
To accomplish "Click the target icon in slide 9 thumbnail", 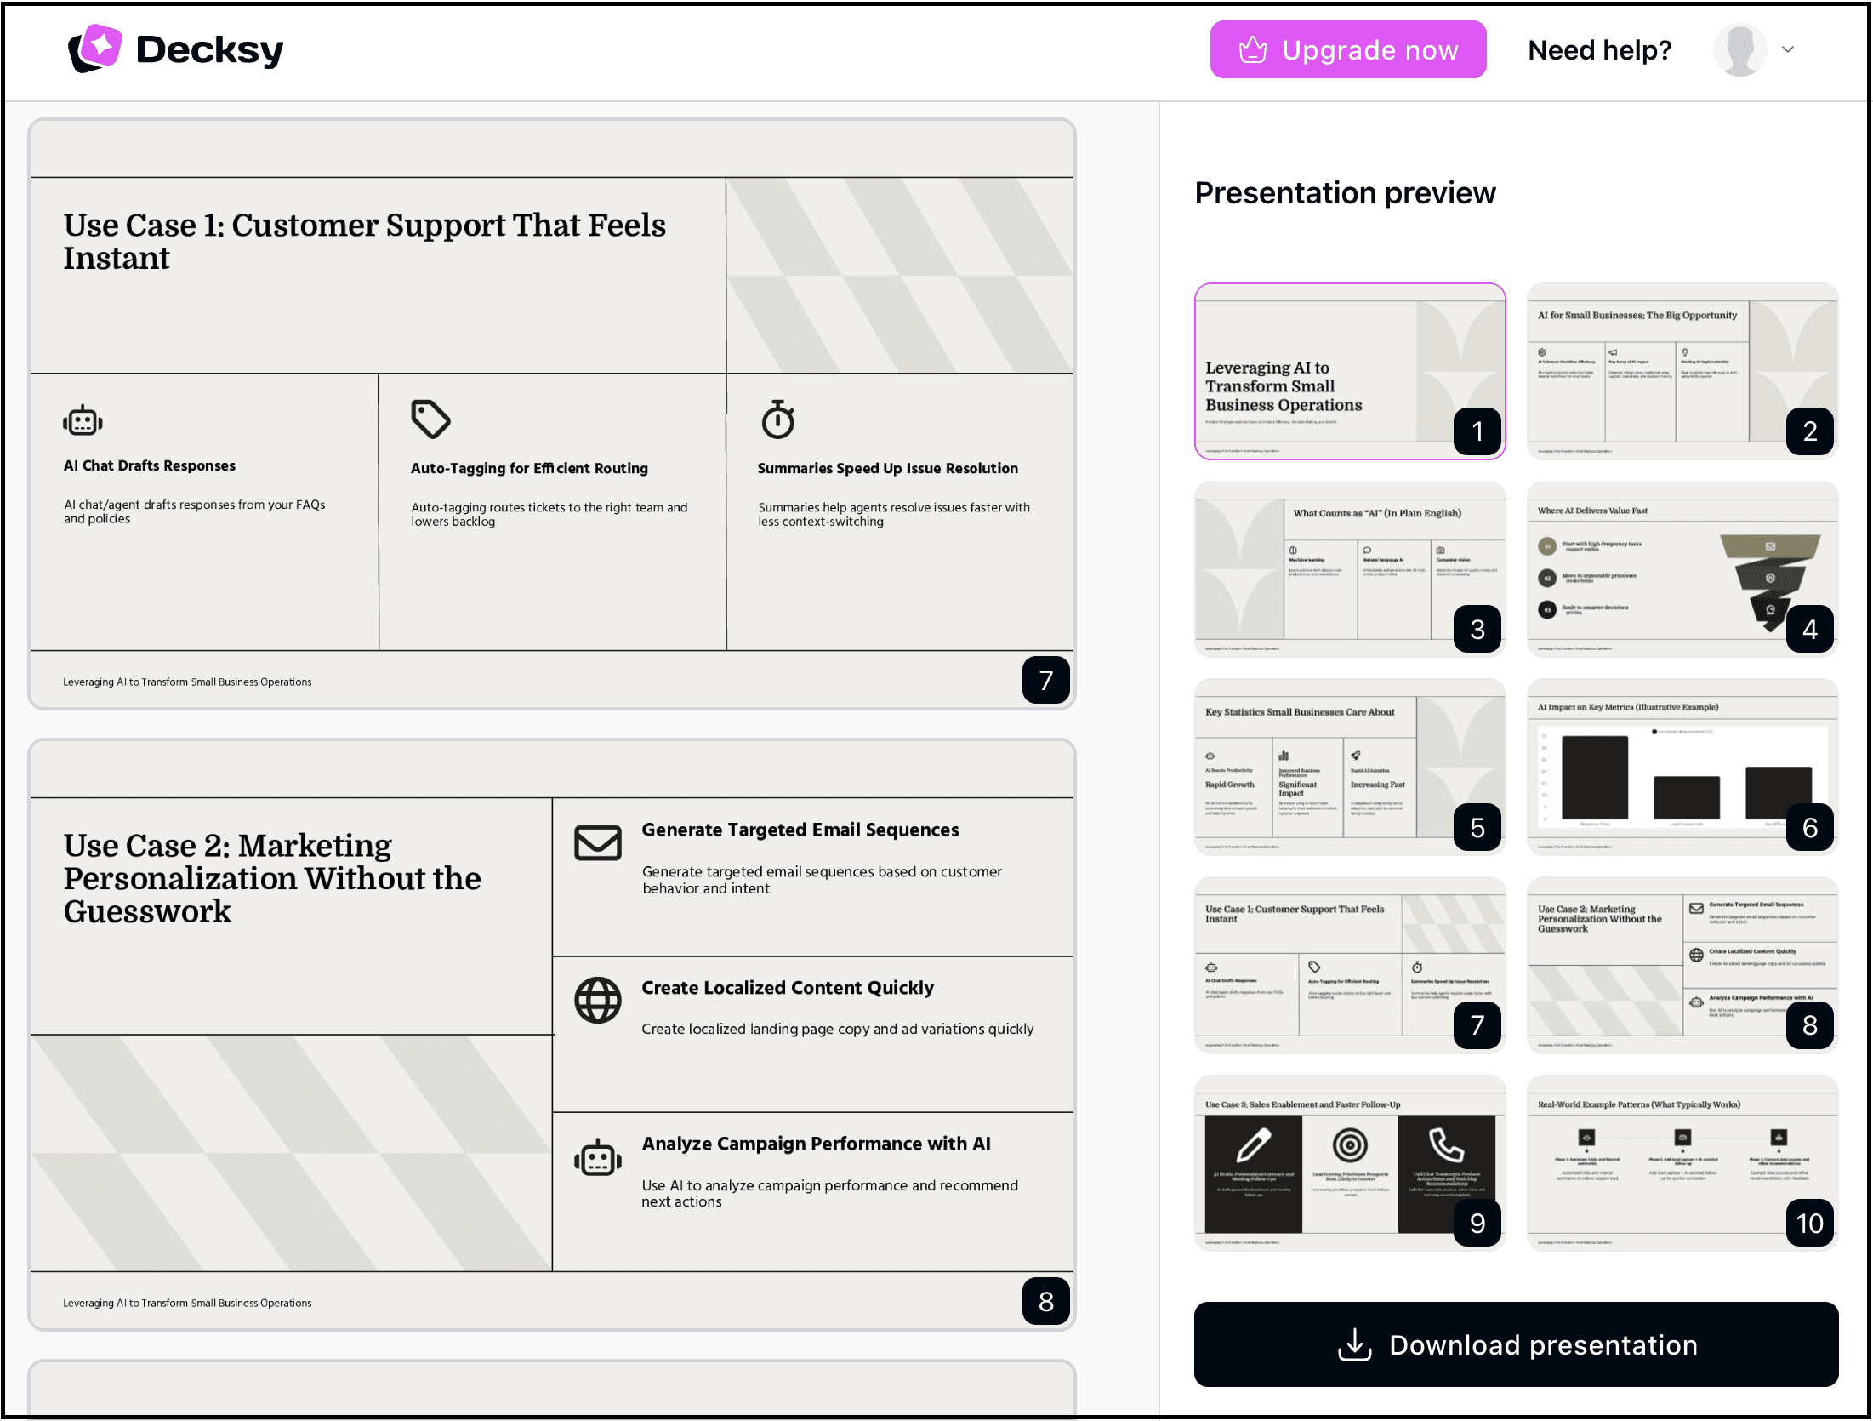I will click(x=1349, y=1144).
